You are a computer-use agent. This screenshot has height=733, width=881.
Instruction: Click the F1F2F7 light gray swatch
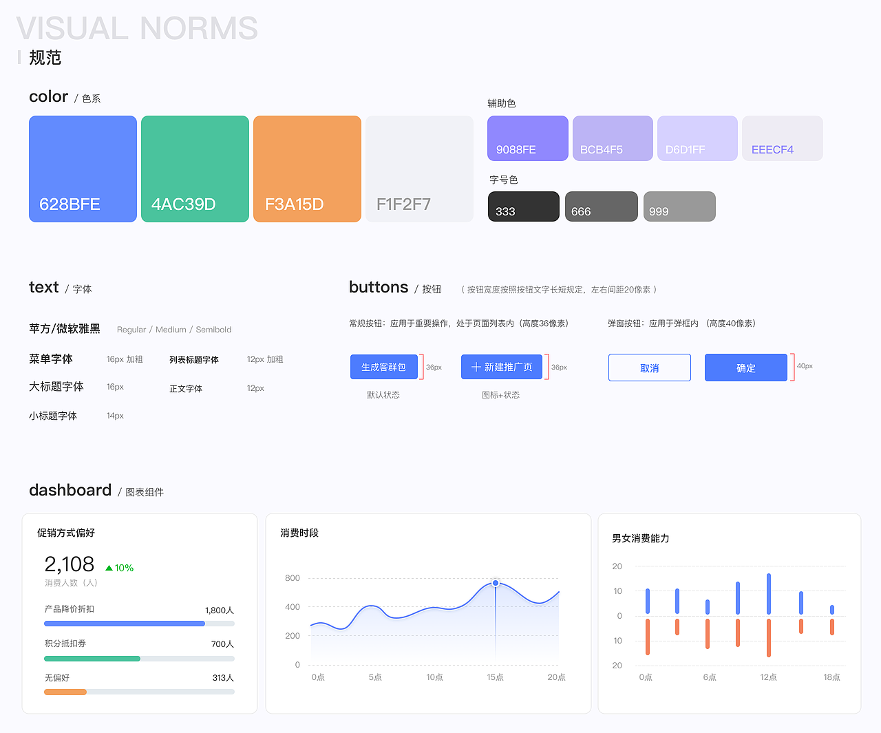(419, 169)
